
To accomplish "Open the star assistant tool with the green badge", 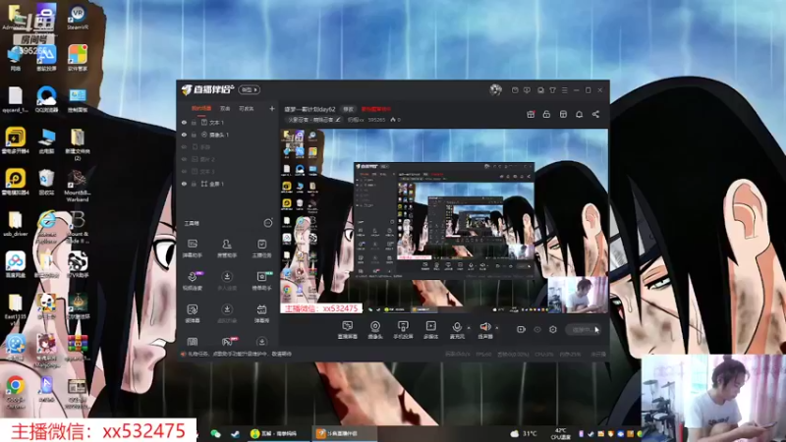I will pos(261,281).
